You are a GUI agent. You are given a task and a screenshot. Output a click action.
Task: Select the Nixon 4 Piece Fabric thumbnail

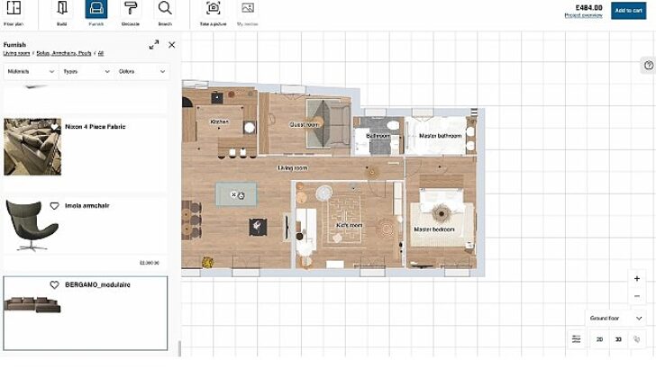pos(32,147)
